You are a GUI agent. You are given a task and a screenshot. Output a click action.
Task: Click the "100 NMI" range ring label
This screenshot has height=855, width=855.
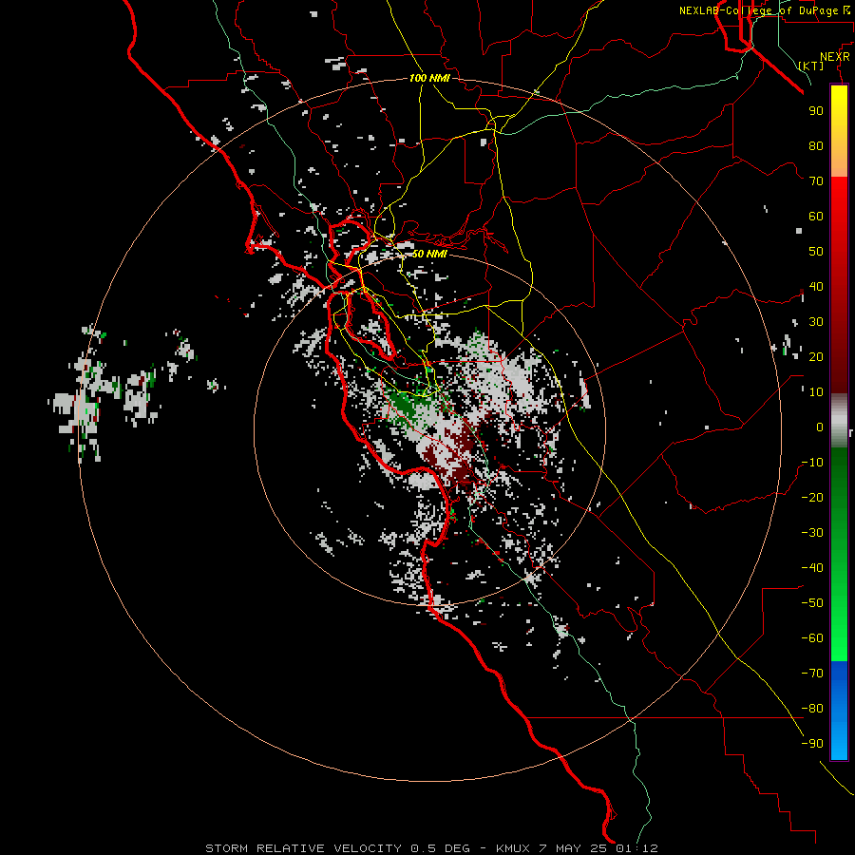[429, 78]
